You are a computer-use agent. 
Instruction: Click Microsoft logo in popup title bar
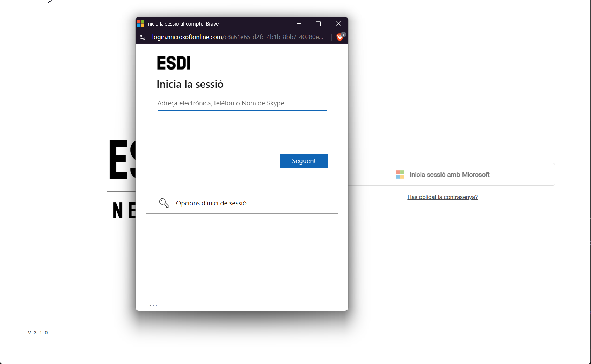pyautogui.click(x=141, y=23)
